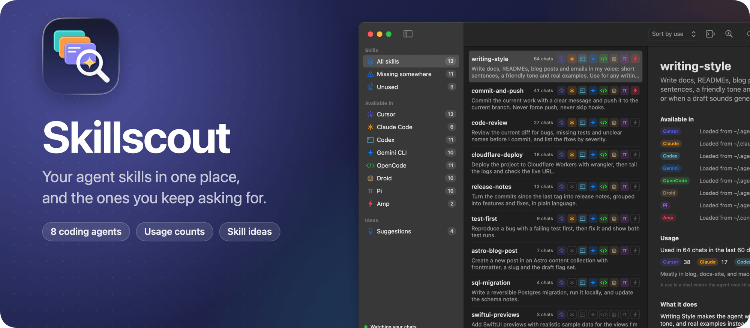Screen dimensions: 750x328
Task: Click the Skillscout app icon
Action: tap(81, 56)
